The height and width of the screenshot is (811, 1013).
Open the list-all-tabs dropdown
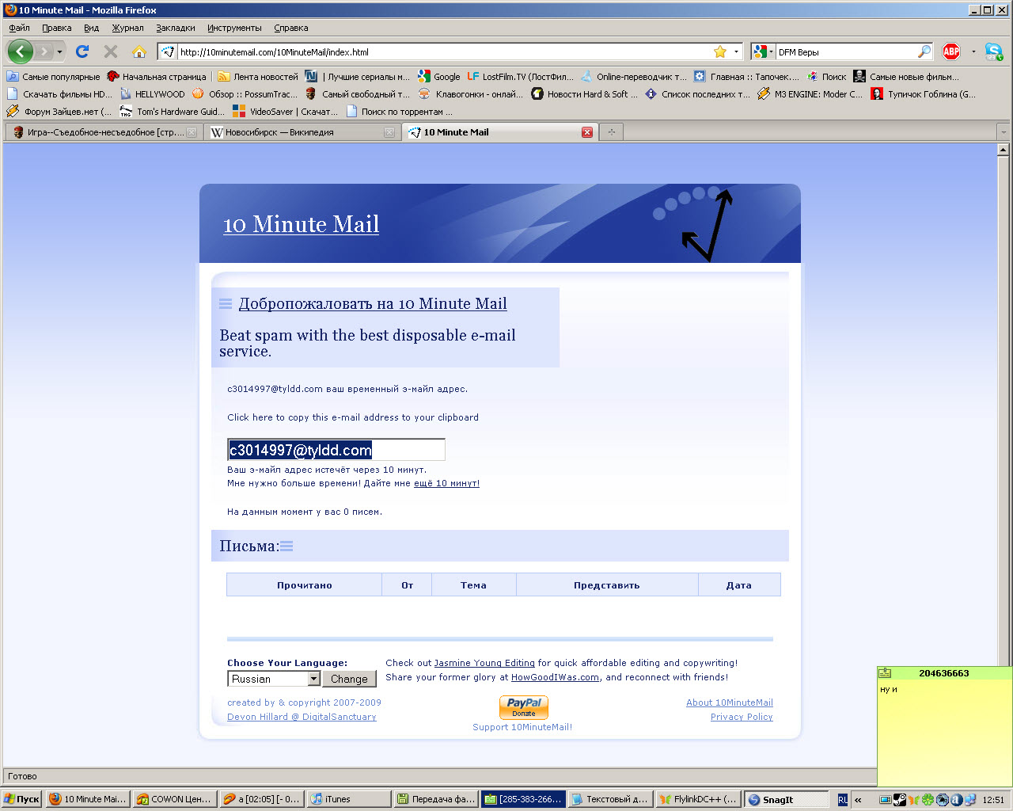click(1004, 132)
